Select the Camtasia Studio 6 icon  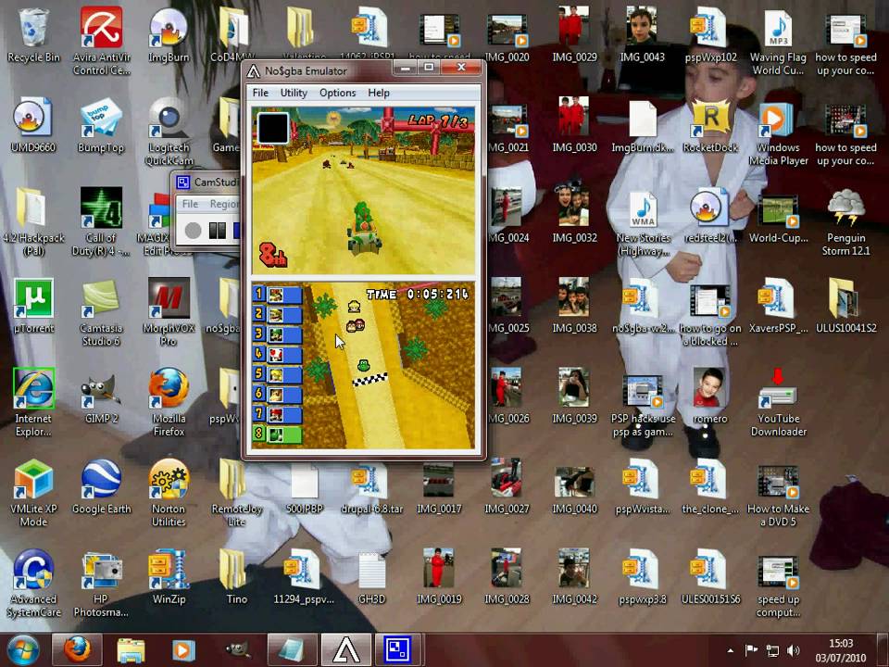101,312
